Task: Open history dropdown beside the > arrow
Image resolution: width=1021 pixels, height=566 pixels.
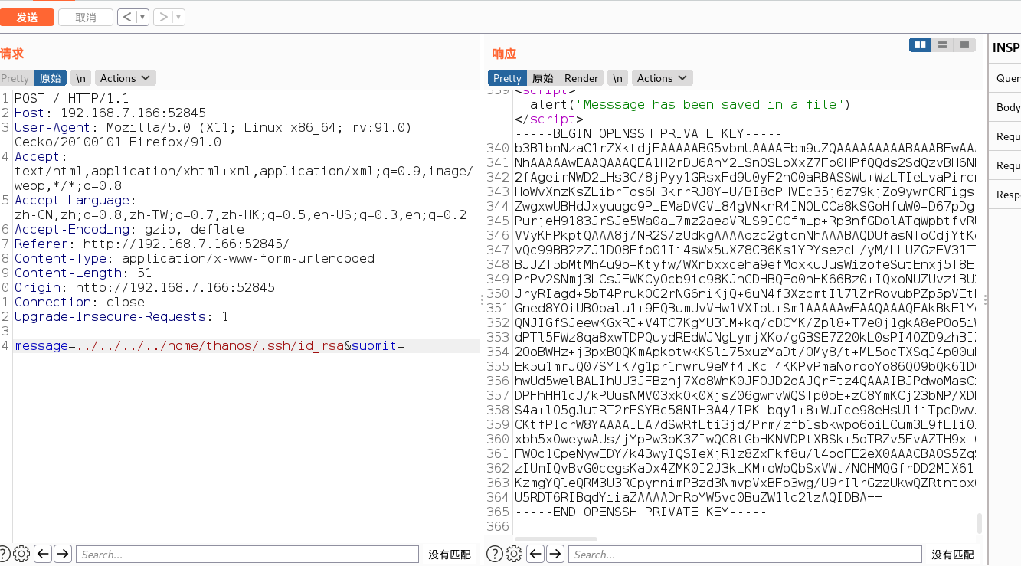Action: pos(179,17)
